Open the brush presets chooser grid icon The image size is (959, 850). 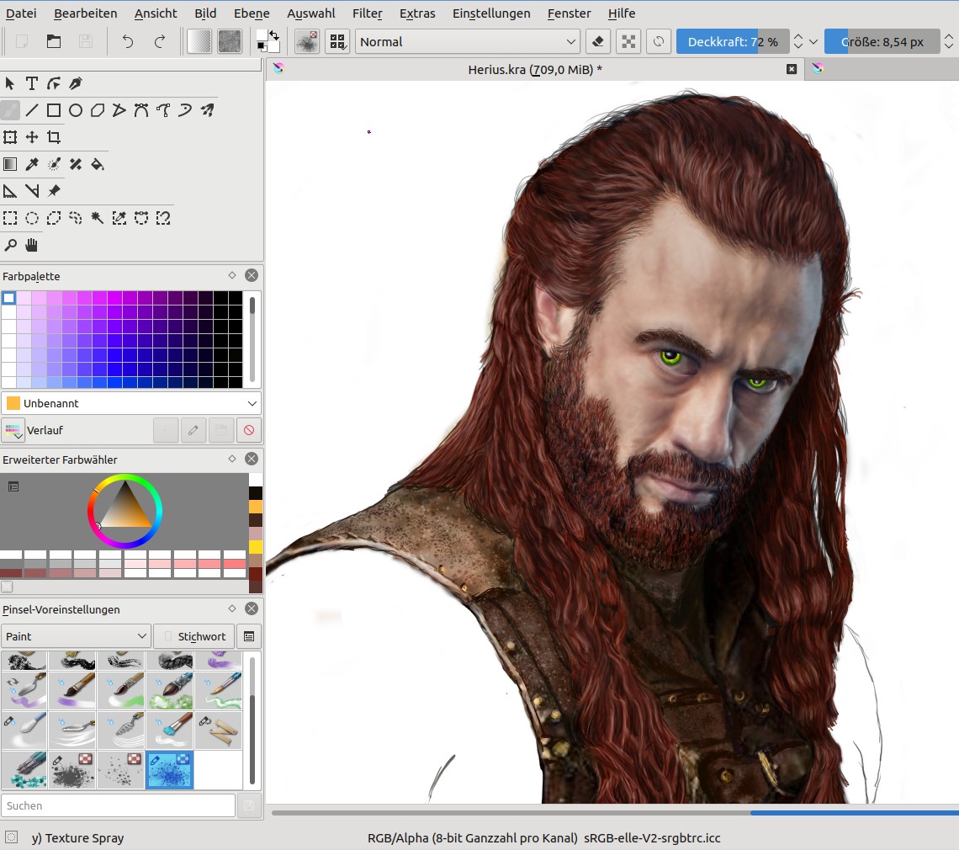(x=337, y=41)
